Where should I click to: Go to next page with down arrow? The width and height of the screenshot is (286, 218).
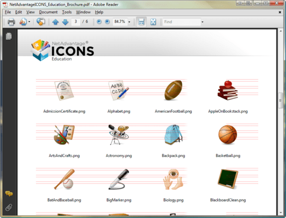click(x=65, y=22)
